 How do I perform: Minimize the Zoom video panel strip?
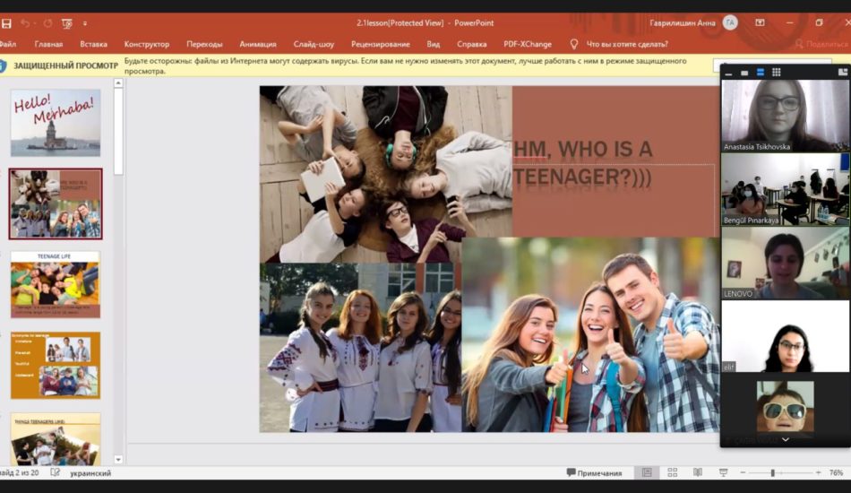(x=728, y=73)
